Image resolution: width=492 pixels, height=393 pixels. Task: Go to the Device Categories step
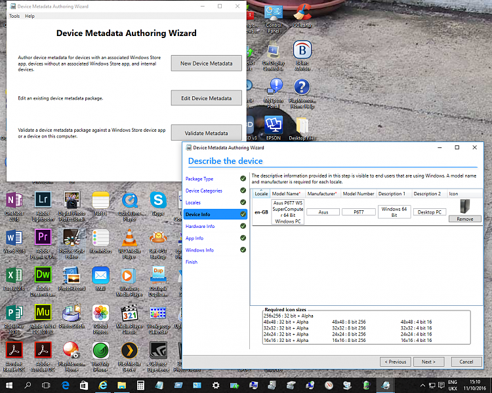point(203,191)
